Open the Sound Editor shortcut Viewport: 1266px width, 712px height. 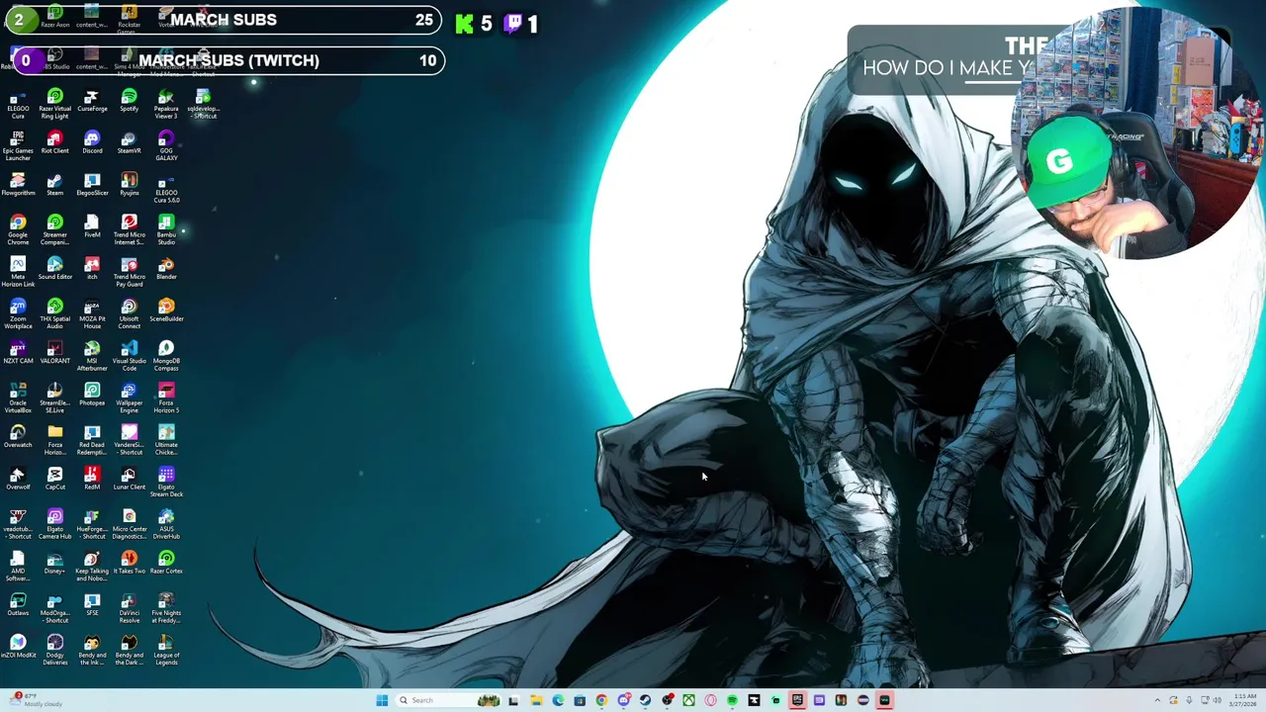[54, 268]
